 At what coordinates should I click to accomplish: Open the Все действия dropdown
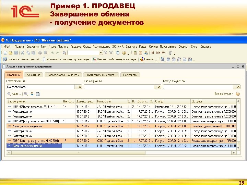point(224,94)
